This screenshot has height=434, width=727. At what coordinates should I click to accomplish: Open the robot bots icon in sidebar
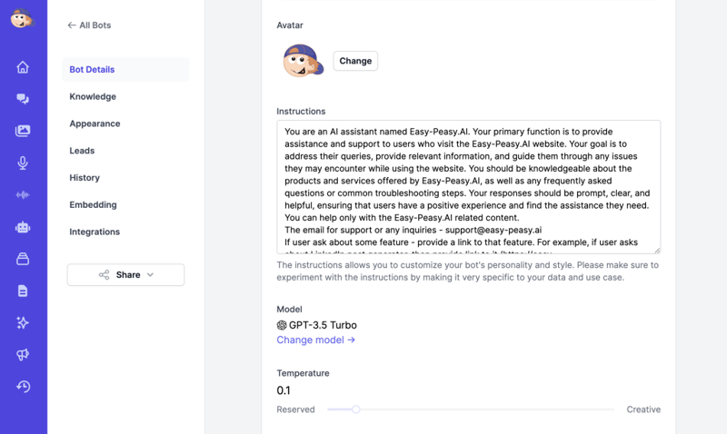tap(23, 227)
